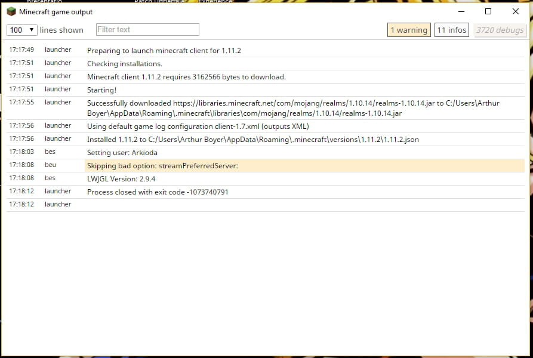Minimize the Minecraft game output window
Screen dimensions: 533x358
(x=461, y=11)
